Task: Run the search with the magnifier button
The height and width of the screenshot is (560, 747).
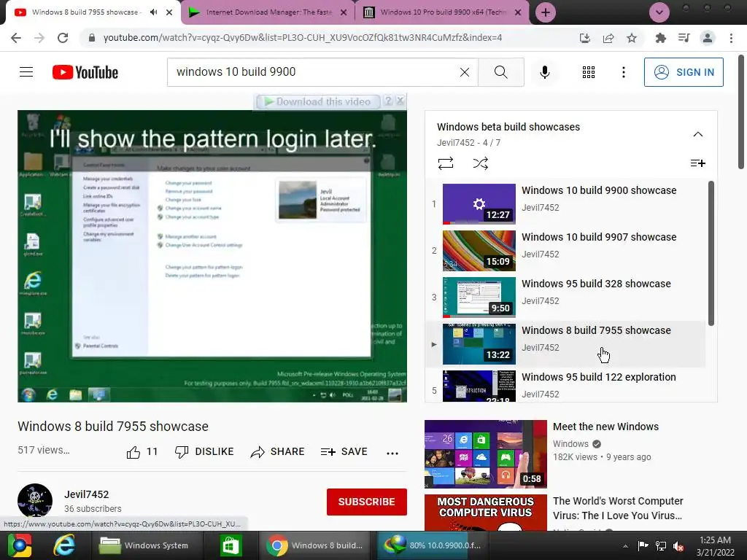Action: click(x=500, y=72)
